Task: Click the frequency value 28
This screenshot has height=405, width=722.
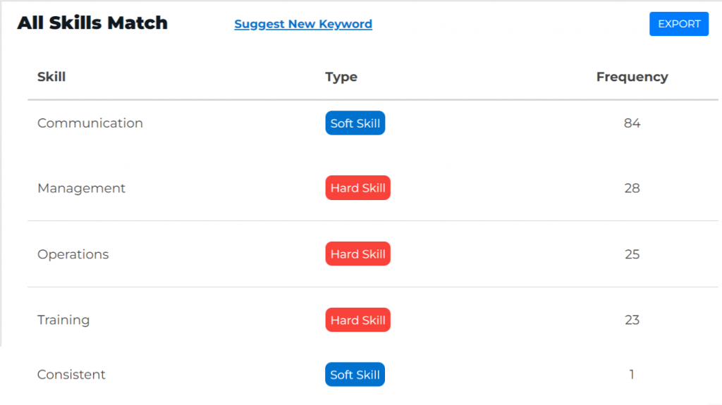Action: [x=632, y=188]
